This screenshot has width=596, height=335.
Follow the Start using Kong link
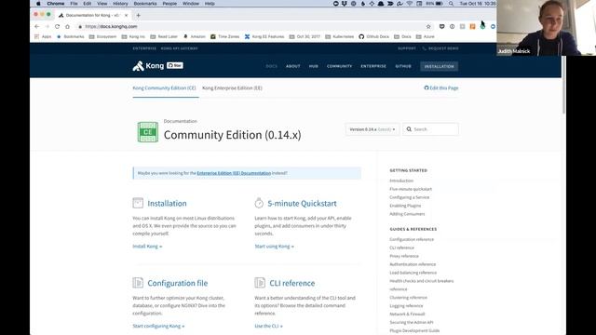[274, 246]
